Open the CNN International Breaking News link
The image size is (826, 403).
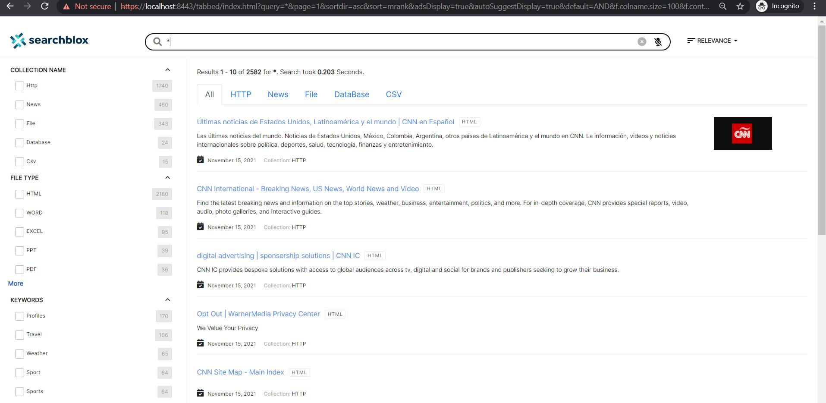(x=308, y=189)
